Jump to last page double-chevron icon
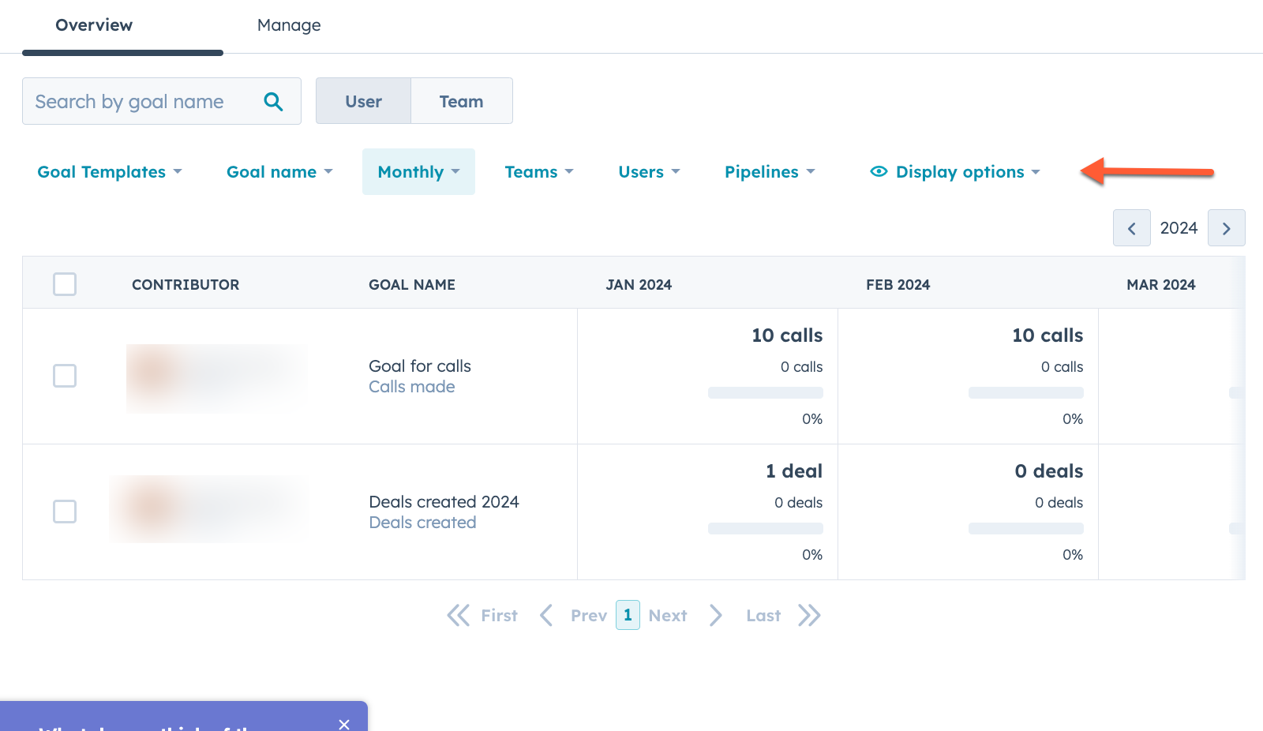Screen dimensions: 1263x731 pos(809,616)
